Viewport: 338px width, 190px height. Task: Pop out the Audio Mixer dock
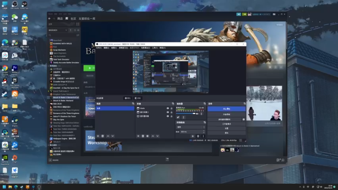point(204,104)
